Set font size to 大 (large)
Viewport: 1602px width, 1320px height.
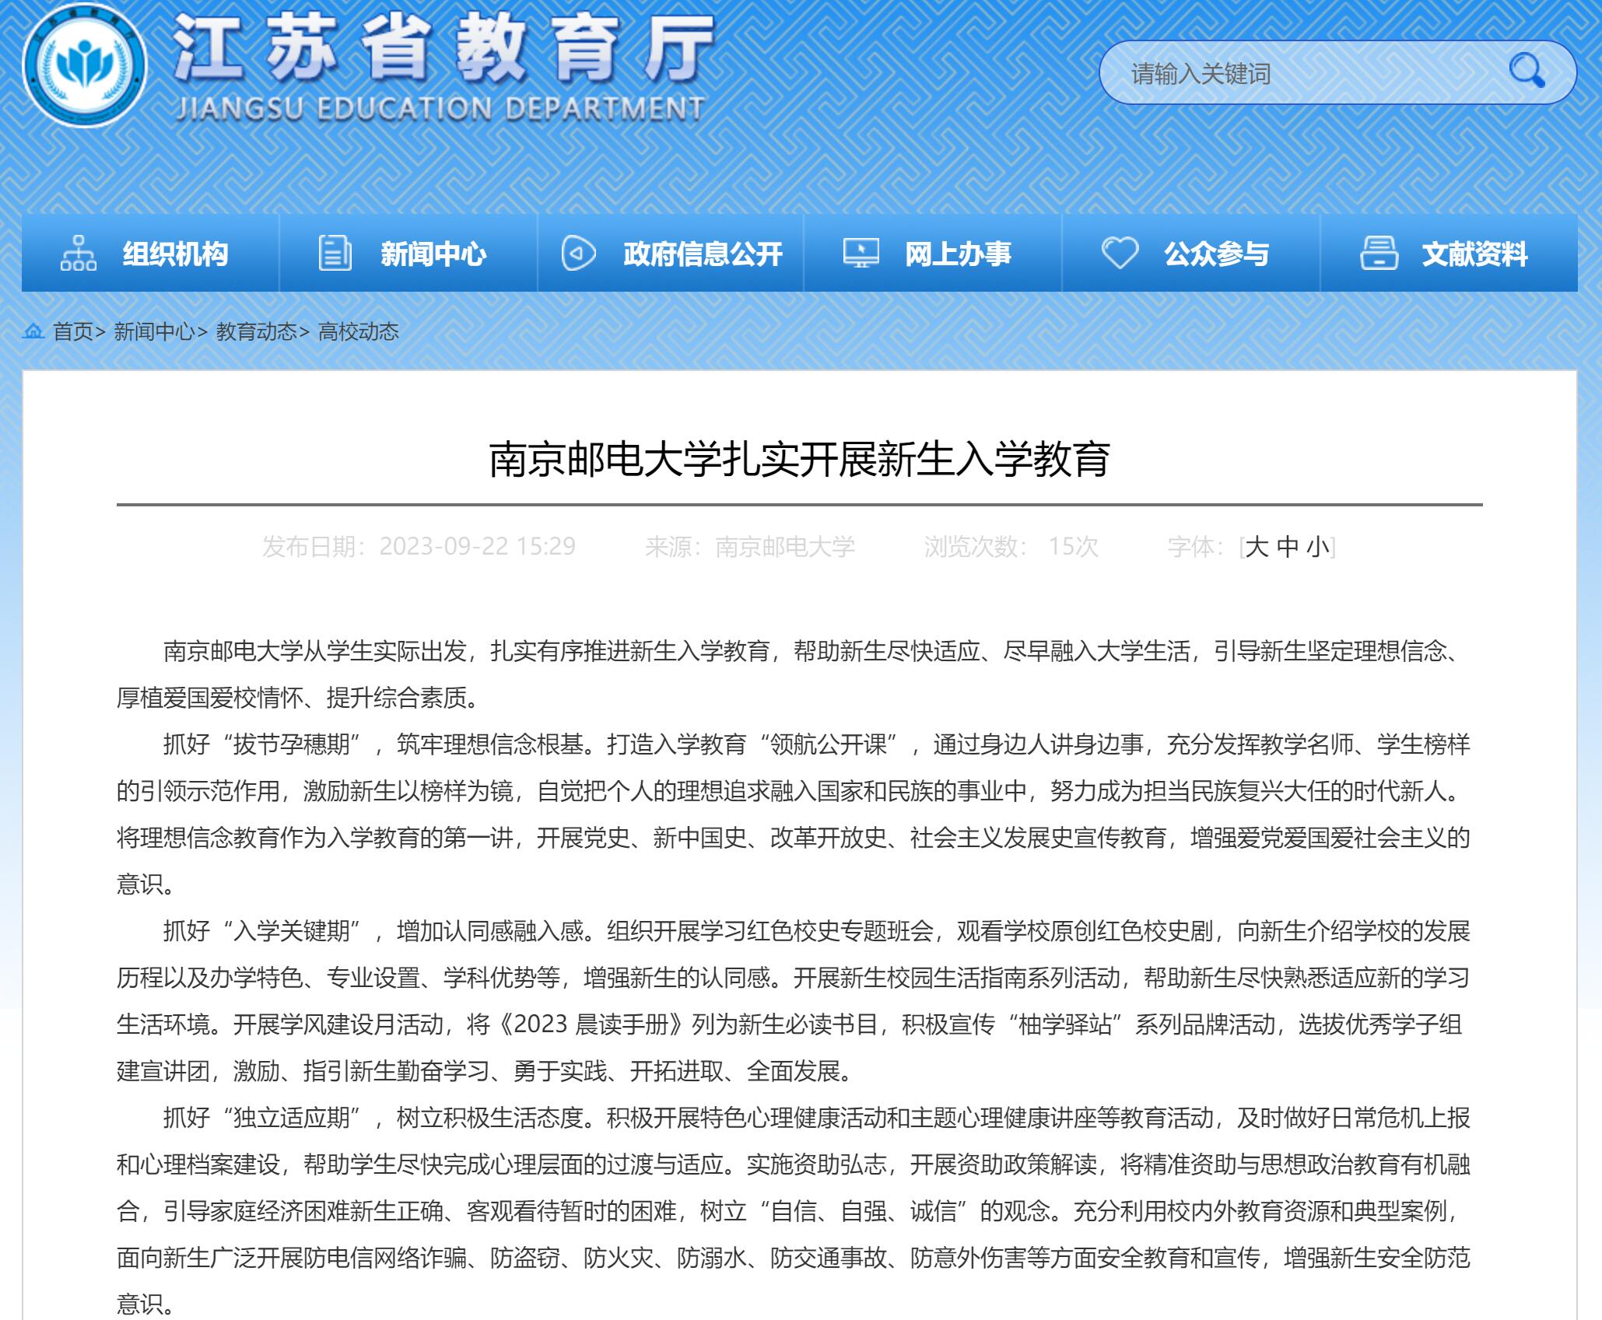[x=1257, y=547]
